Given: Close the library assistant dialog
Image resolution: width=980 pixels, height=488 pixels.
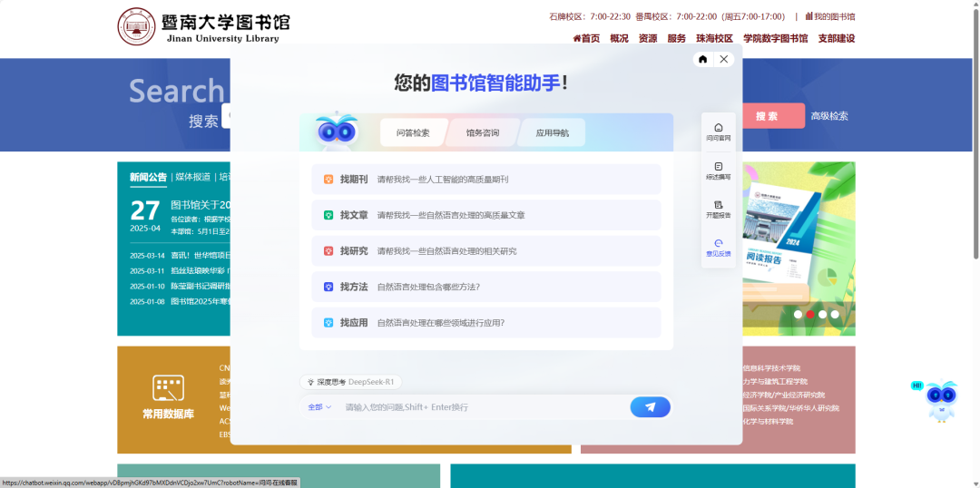Looking at the screenshot, I should coord(723,59).
